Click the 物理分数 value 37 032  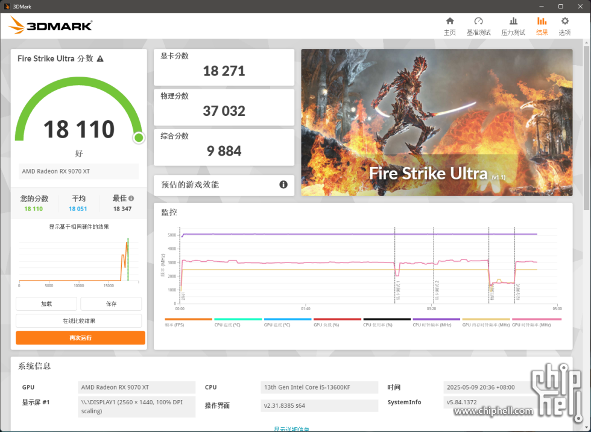click(x=224, y=111)
